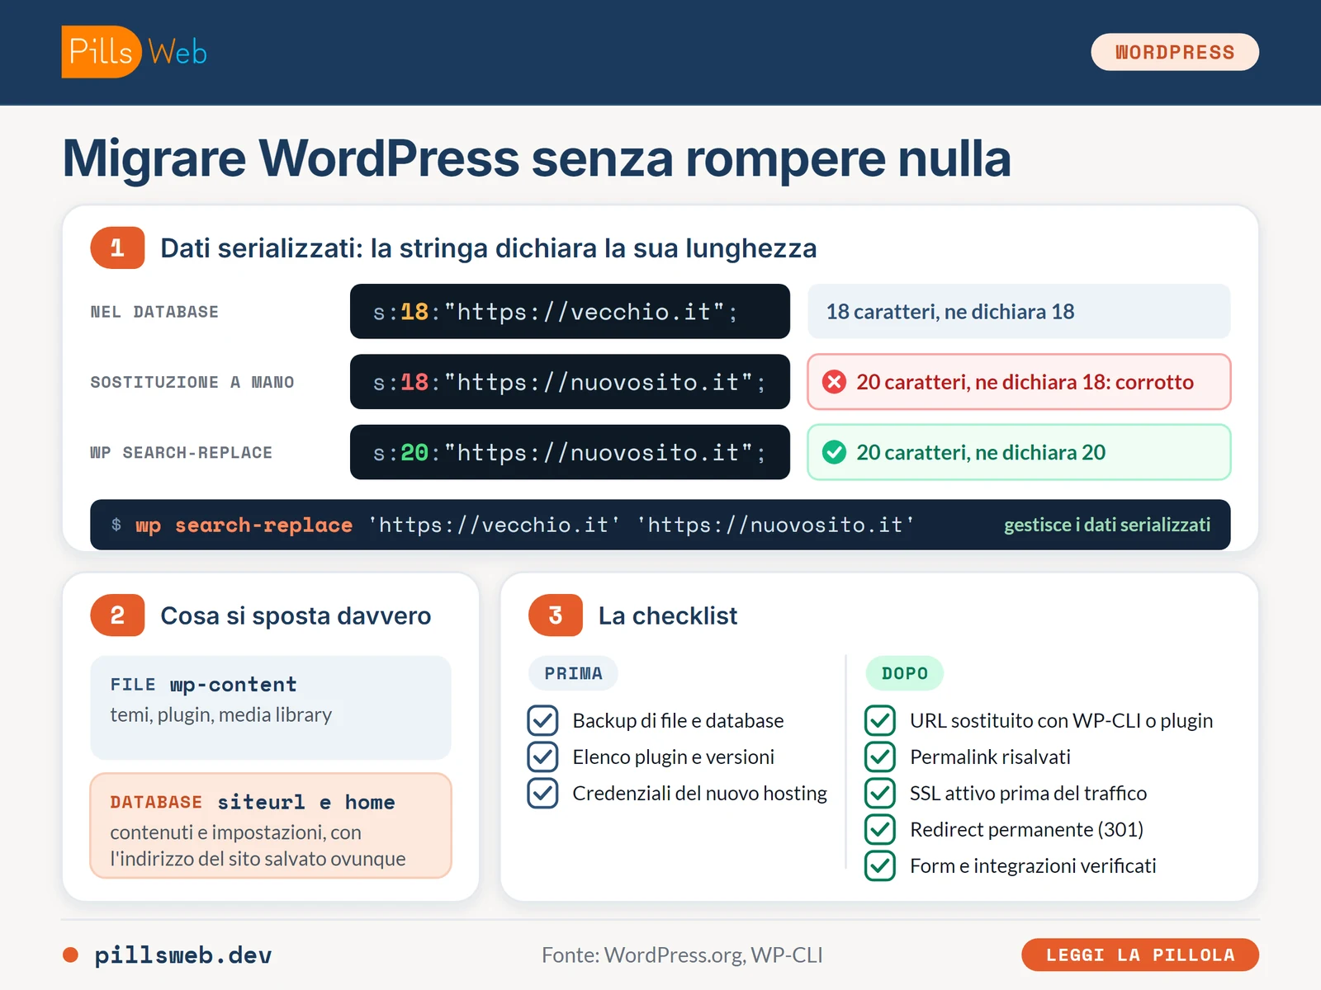This screenshot has height=990, width=1321.
Task: Click the orange section number 2 badge
Action: tap(117, 615)
